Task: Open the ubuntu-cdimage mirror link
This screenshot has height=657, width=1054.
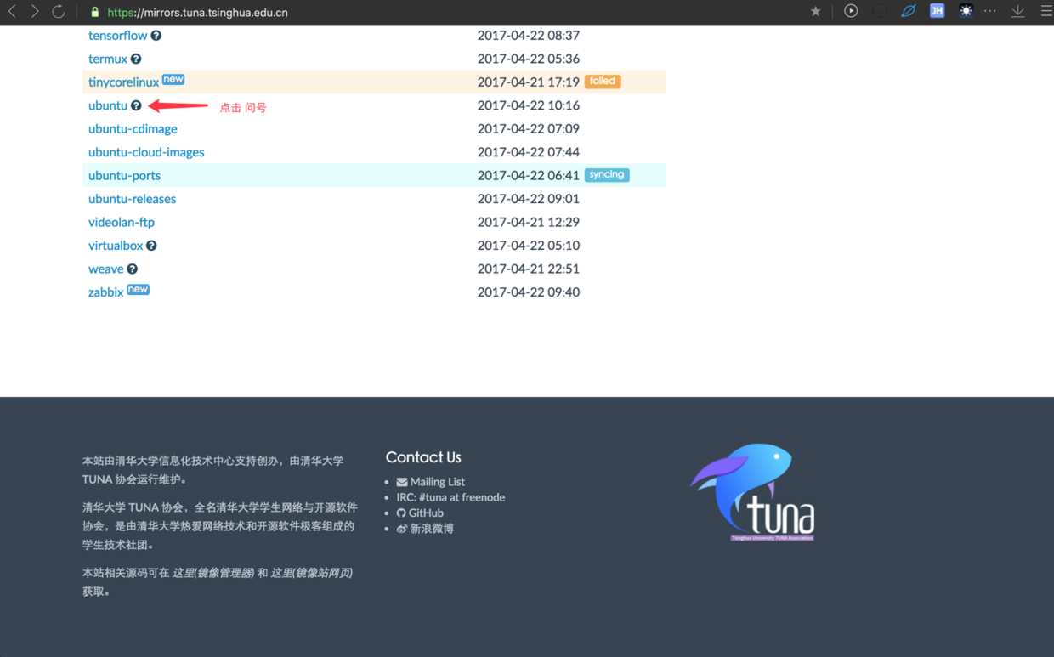Action: tap(133, 129)
